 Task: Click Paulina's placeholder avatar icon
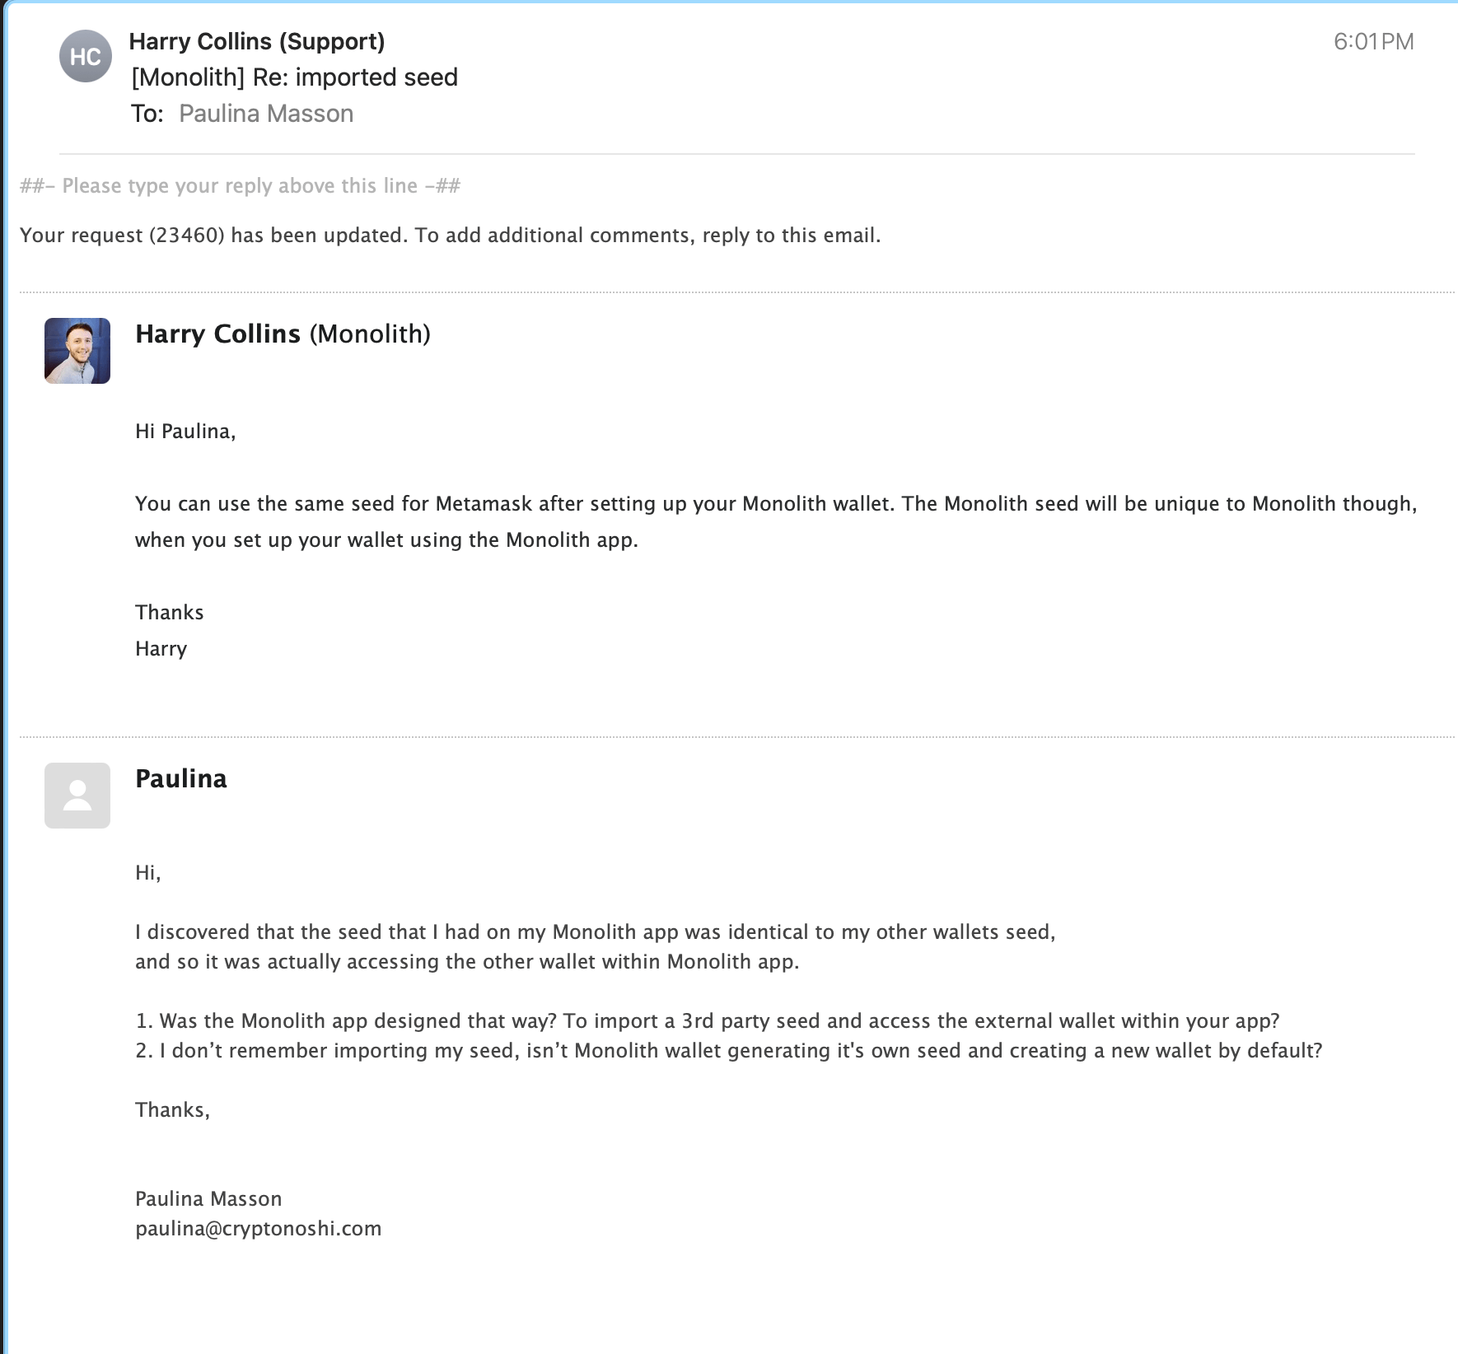[77, 796]
